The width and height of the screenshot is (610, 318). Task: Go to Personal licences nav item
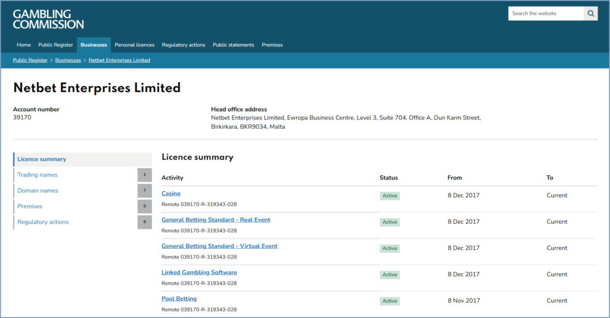135,45
